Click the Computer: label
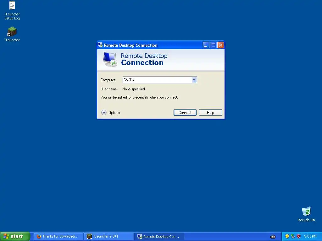 [108, 80]
